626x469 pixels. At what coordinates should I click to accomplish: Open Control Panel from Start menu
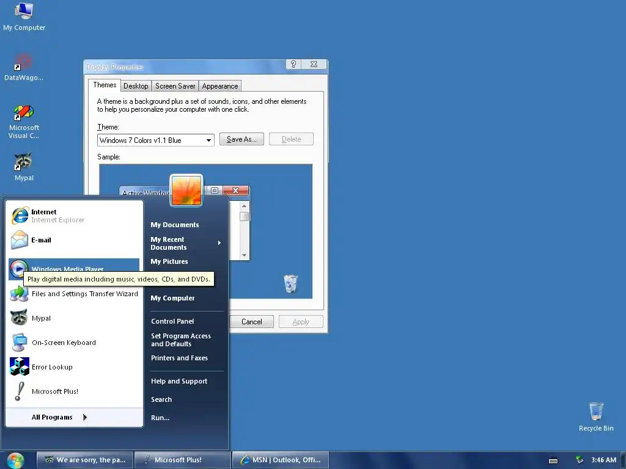172,321
